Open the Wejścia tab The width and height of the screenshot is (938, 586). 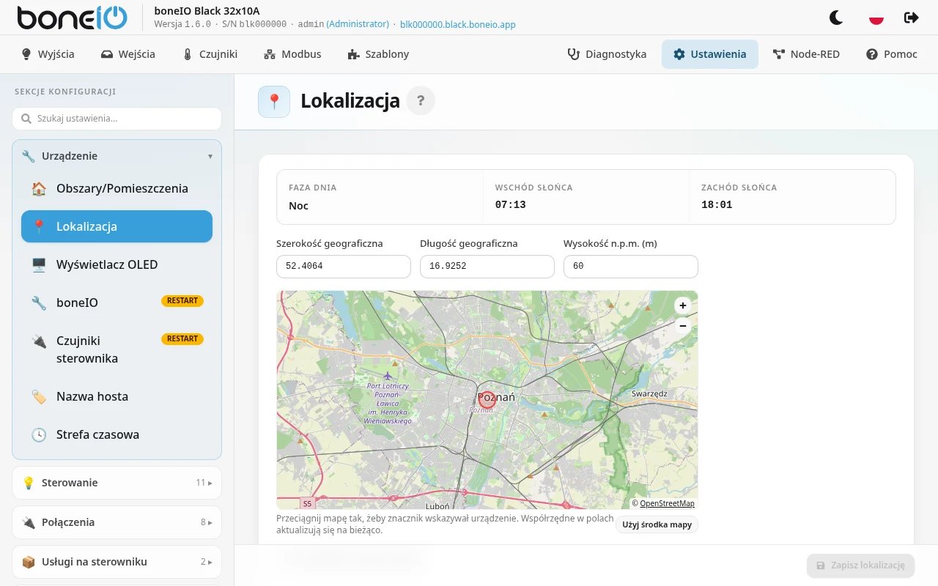(x=128, y=54)
